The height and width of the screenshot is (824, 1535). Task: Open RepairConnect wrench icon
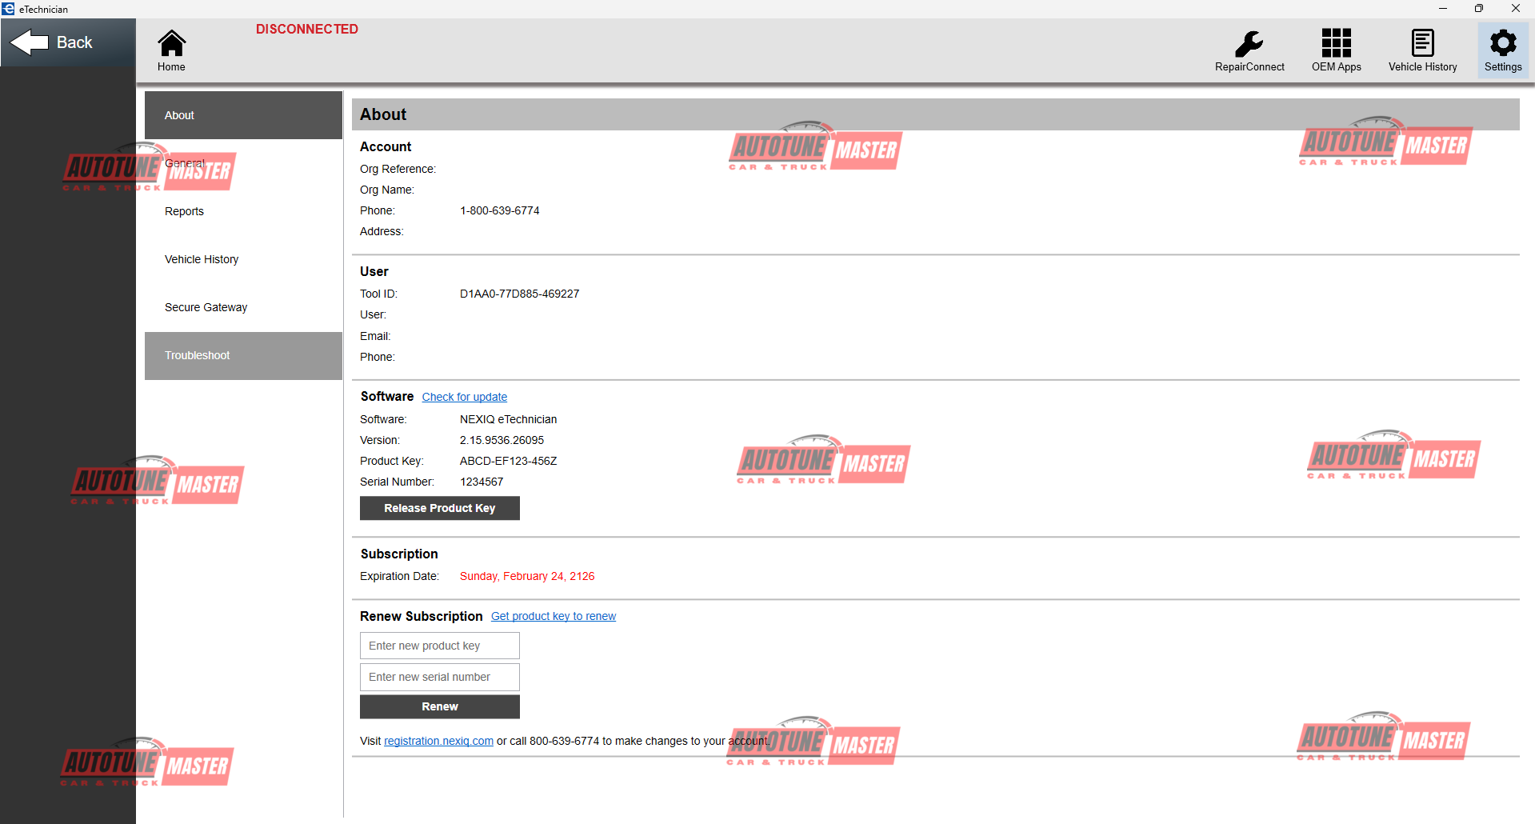(1249, 51)
